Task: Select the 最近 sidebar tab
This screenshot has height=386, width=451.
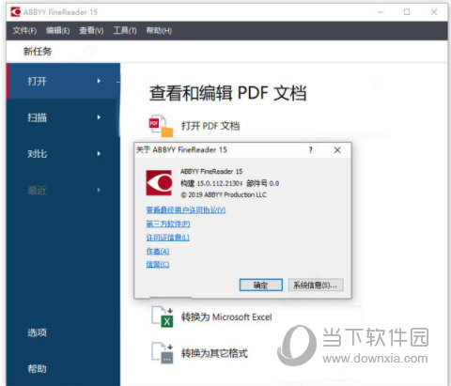Action: tap(63, 190)
